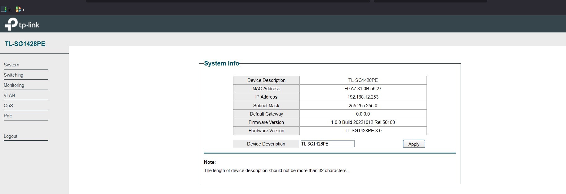Screen dimensions: 566x194
Task: Click the tp-link logo in the header
Action: click(x=22, y=24)
